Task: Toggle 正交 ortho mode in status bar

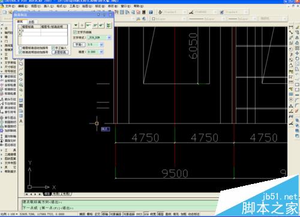Action: tap(97, 214)
